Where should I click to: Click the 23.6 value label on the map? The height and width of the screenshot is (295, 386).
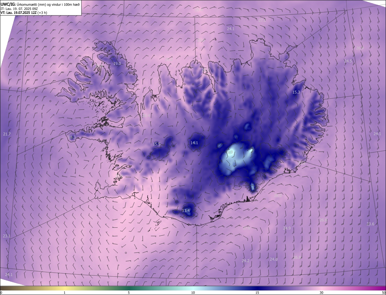point(370,224)
